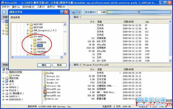Select the (C:) drive in local tree
173x109 pixels.
[x=11, y=84]
